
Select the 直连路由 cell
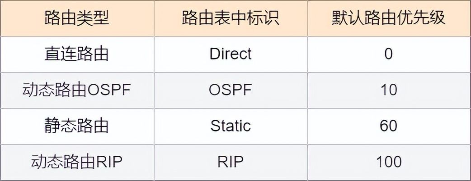[77, 54]
